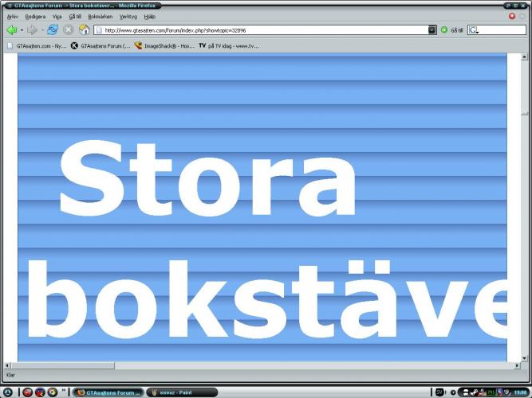Open the search engine selector dropdown
Screen dimensions: 532x398
[474, 30]
